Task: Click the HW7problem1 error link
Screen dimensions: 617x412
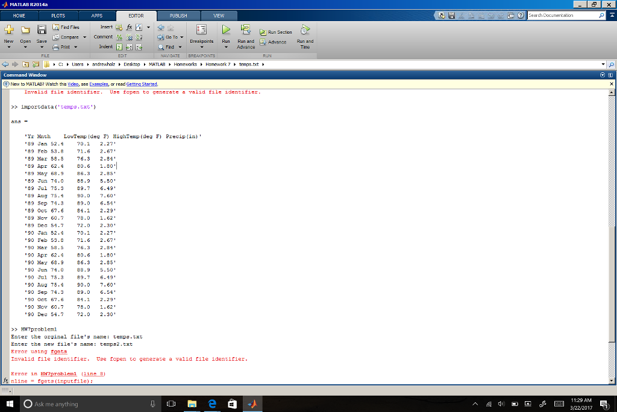Action: (58, 373)
